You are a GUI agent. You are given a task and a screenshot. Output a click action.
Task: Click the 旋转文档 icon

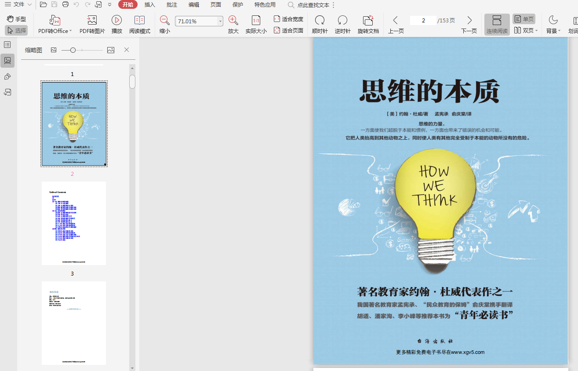[x=368, y=21]
